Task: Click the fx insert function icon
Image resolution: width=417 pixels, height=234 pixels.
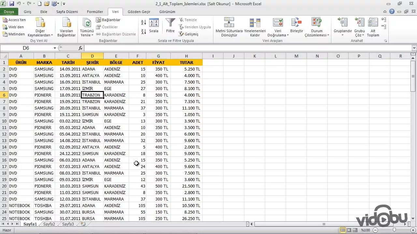Action: (x=80, y=48)
